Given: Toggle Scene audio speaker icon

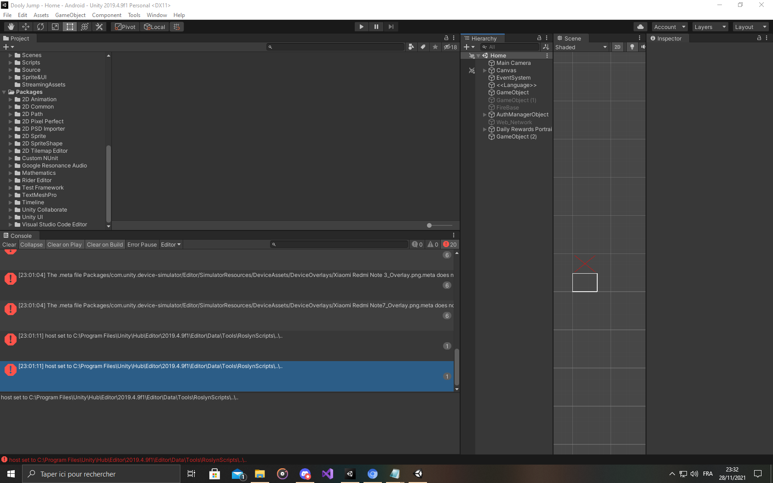Looking at the screenshot, I should (643, 47).
